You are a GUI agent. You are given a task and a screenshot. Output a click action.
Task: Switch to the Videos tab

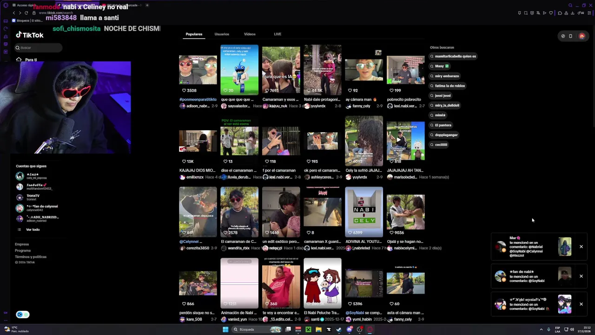point(250,34)
